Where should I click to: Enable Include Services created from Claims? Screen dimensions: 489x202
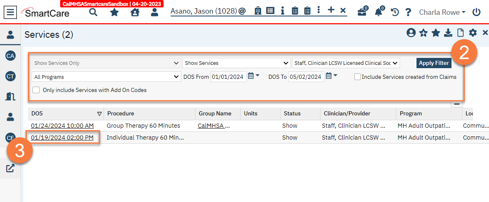(358, 77)
